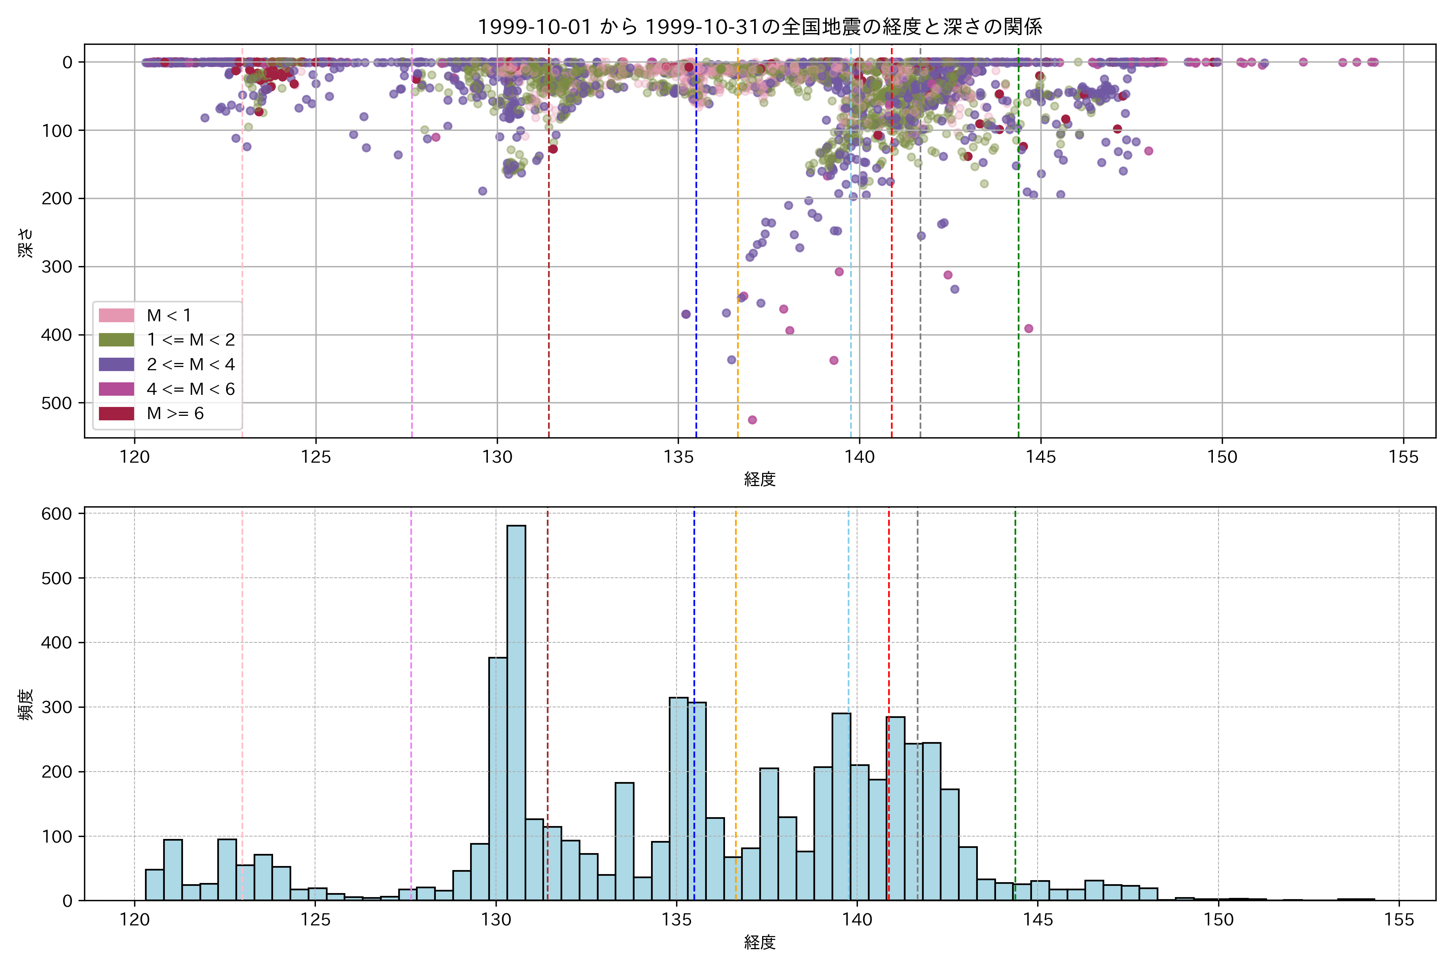Image resolution: width=1454 pixels, height=969 pixels.
Task: Click the histogram bar just left of 130
Action: [480, 872]
